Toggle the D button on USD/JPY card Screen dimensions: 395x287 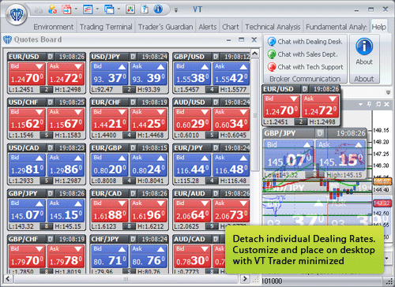[x=133, y=57]
